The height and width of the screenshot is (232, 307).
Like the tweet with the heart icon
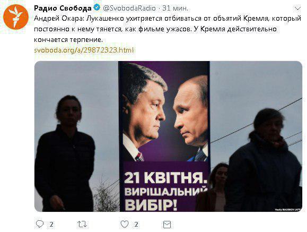tap(125, 224)
